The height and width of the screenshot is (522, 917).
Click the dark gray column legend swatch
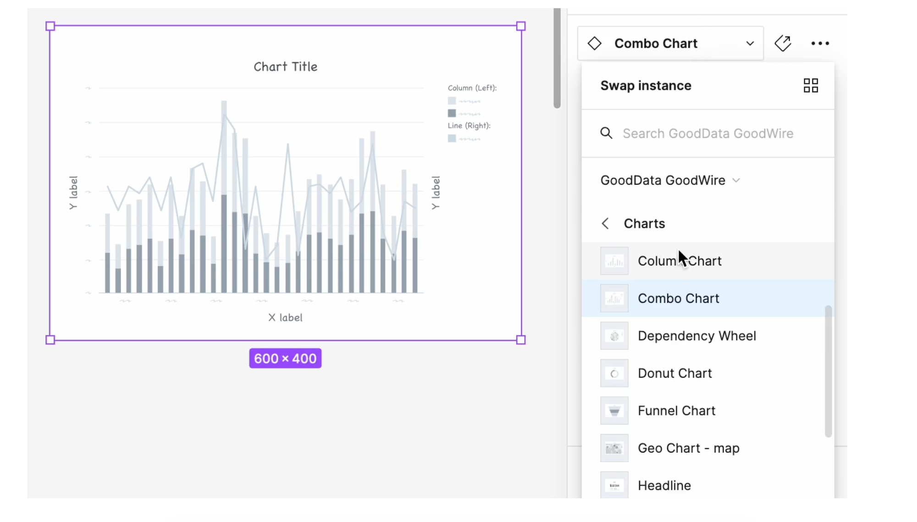pos(452,113)
